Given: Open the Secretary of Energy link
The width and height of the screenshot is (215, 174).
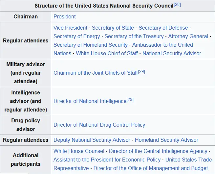Looking at the screenshot, I should (76, 37).
